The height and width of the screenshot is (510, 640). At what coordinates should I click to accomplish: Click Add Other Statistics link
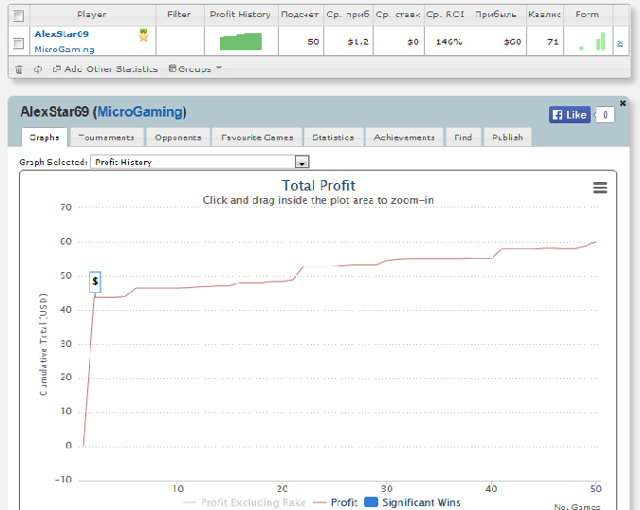105,69
